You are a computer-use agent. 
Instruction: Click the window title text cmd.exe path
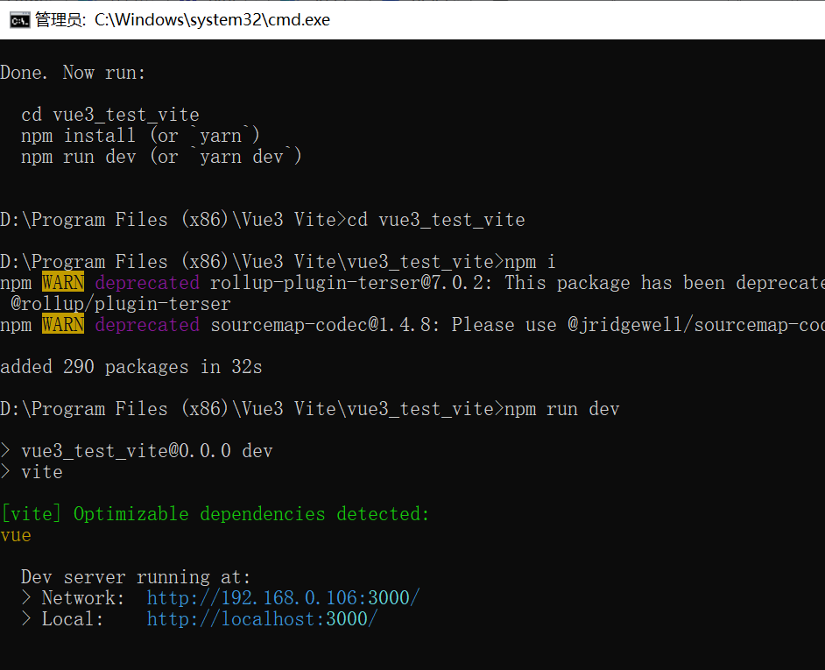coord(212,19)
